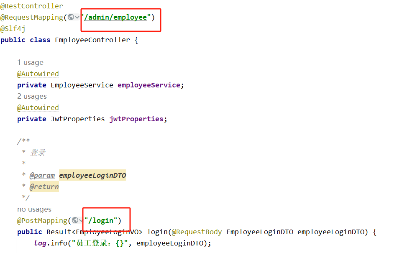Click the @RestController annotation
407x253 pixels.
[x=32, y=6]
